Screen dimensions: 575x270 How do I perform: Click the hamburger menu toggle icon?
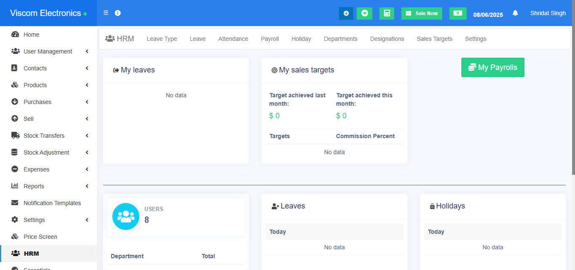pos(106,13)
